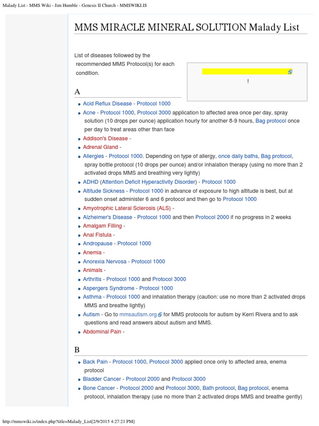Open the Alzheimer's Disease link
This screenshot has width=319, height=426.
tap(108, 217)
